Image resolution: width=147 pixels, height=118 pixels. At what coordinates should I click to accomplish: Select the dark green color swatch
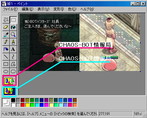[x=32, y=100]
